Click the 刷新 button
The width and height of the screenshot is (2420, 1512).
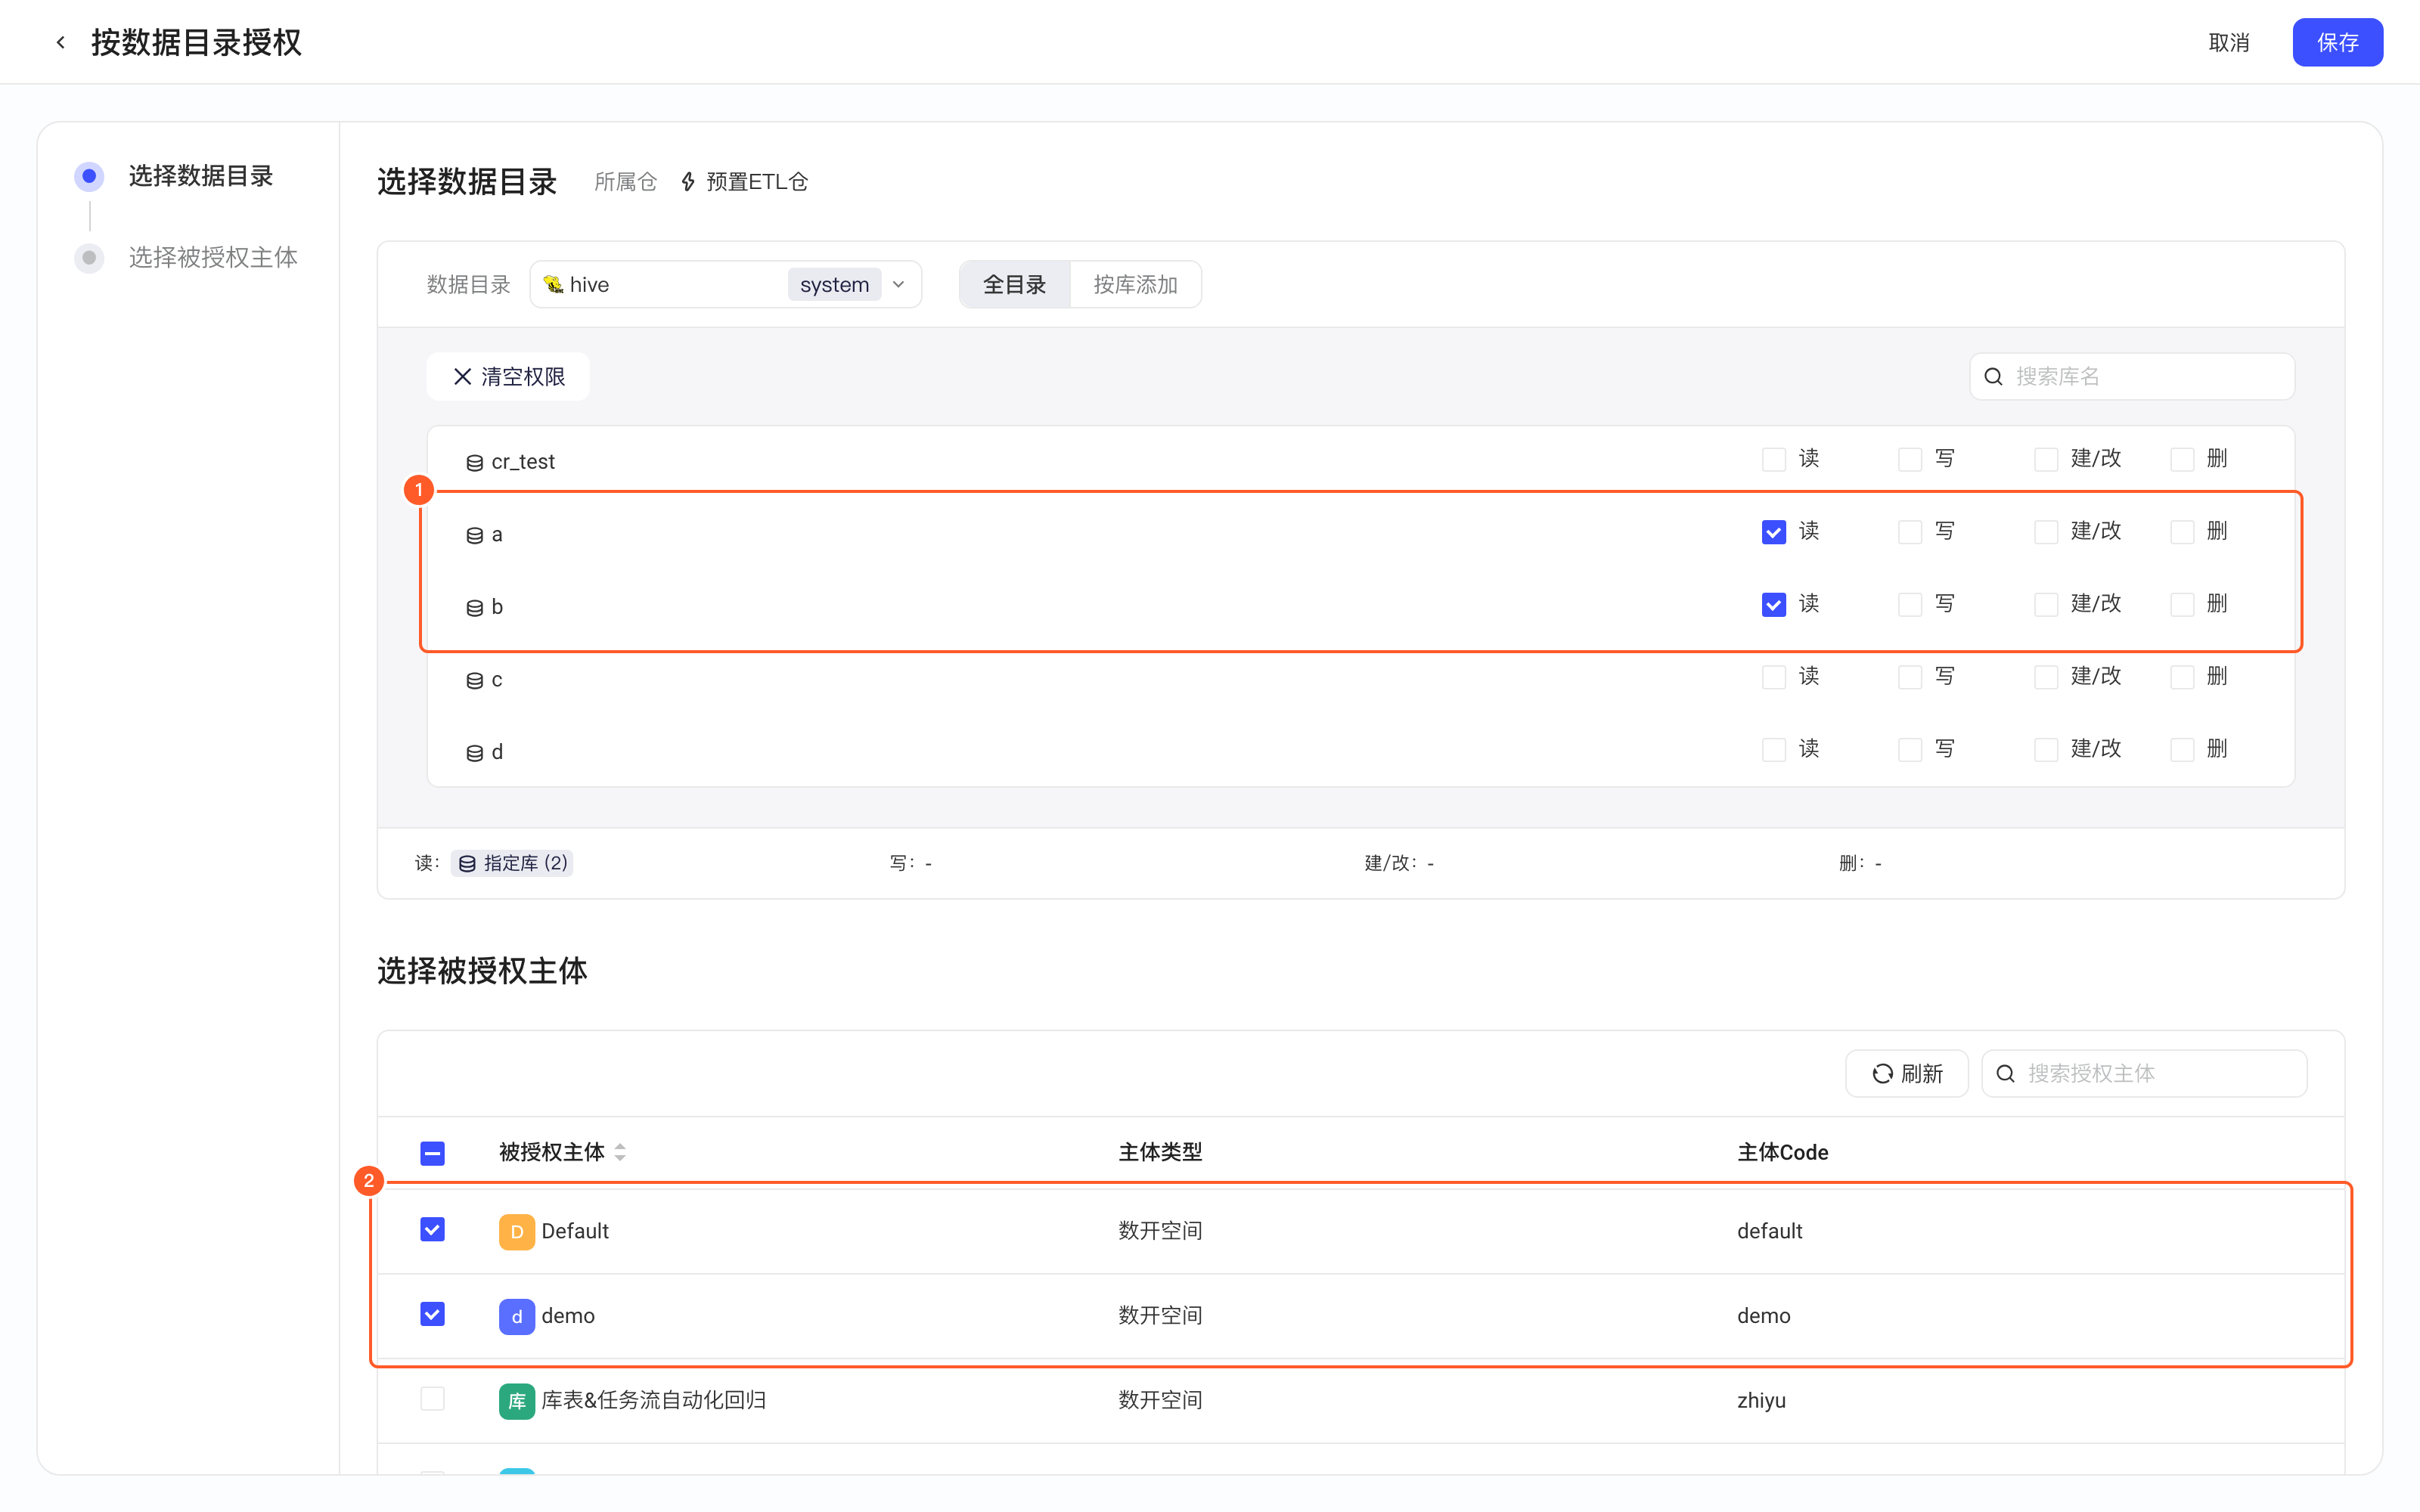click(1906, 1073)
